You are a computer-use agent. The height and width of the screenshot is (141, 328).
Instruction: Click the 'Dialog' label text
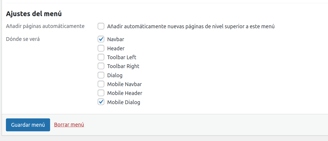[x=115, y=75]
